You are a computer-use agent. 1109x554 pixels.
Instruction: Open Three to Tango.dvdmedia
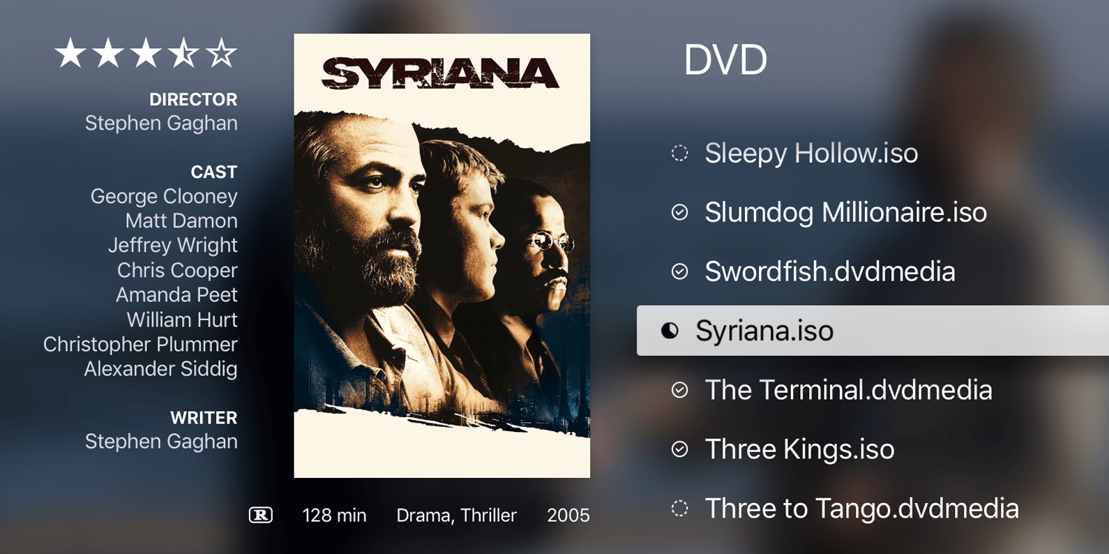(x=873, y=509)
